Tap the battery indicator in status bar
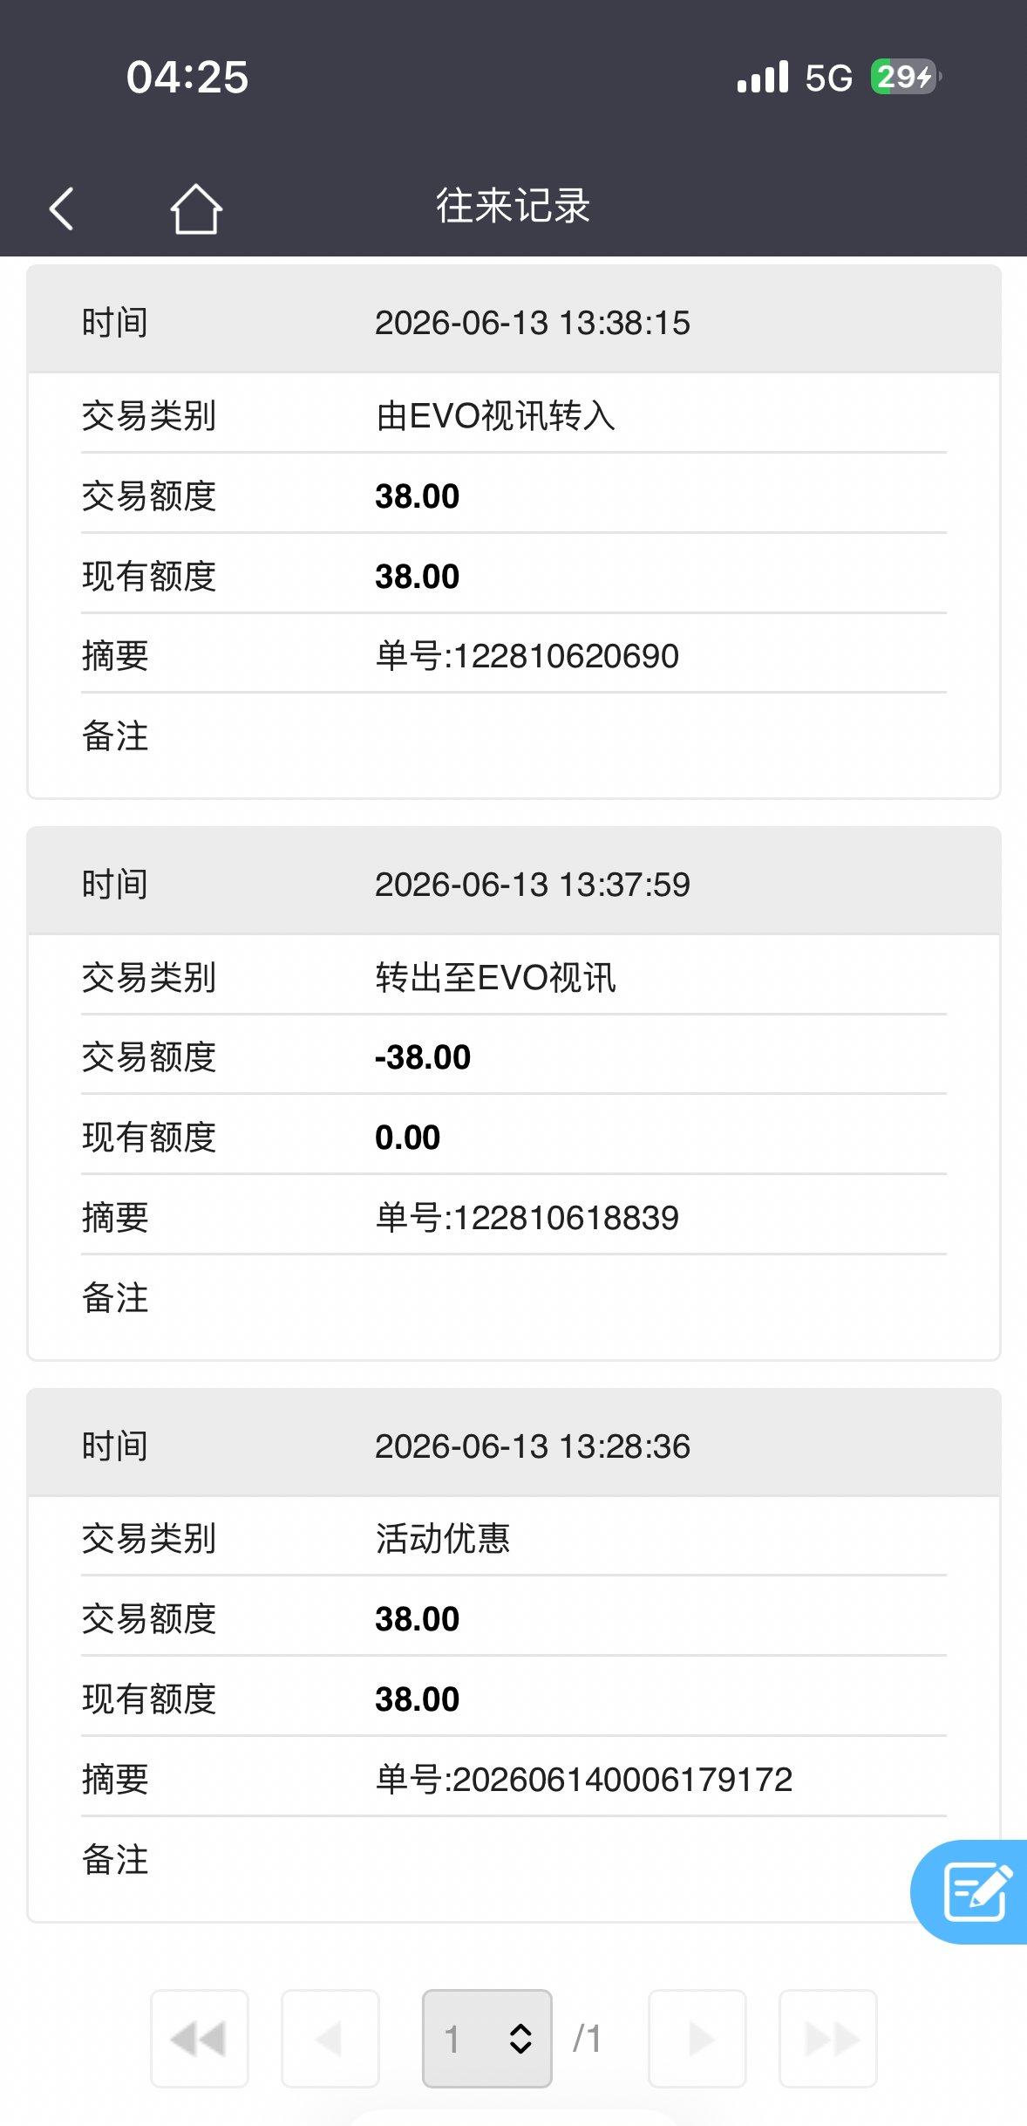Screen dimensions: 1027x2126 coord(906,77)
